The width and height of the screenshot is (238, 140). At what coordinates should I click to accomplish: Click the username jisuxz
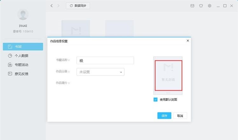tap(23, 26)
